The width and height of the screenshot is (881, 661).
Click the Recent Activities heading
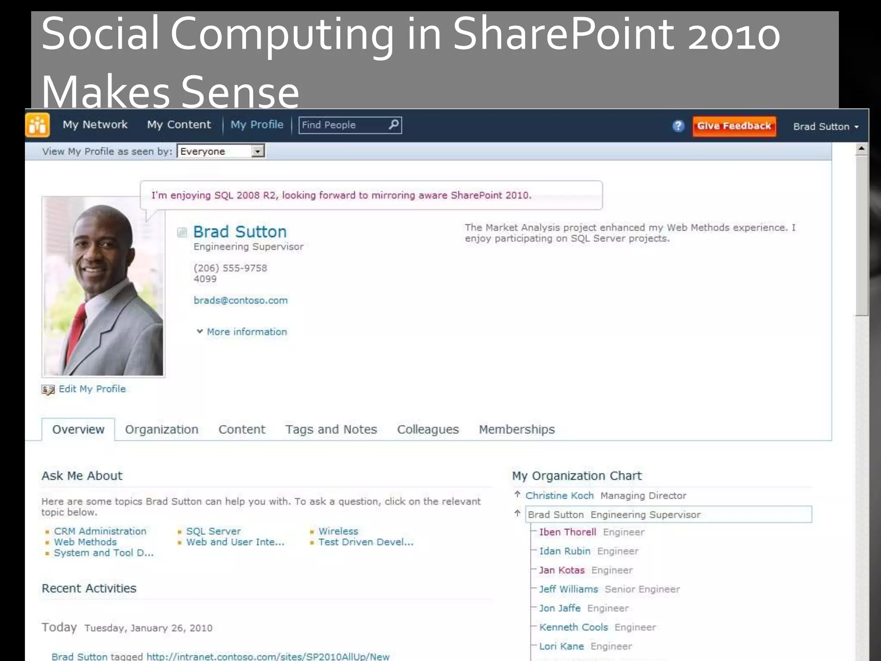[89, 588]
